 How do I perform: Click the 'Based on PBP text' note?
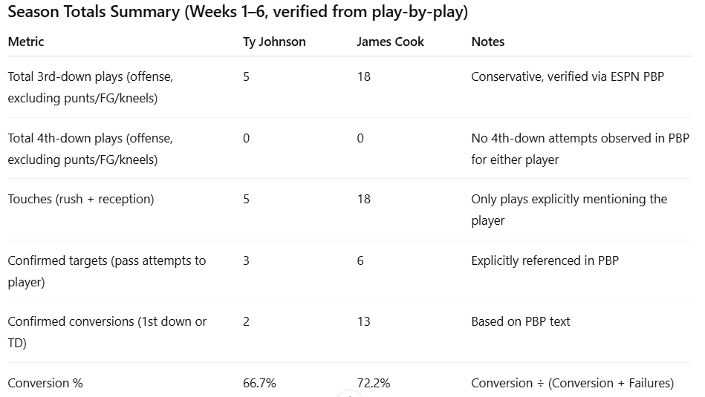tap(521, 321)
